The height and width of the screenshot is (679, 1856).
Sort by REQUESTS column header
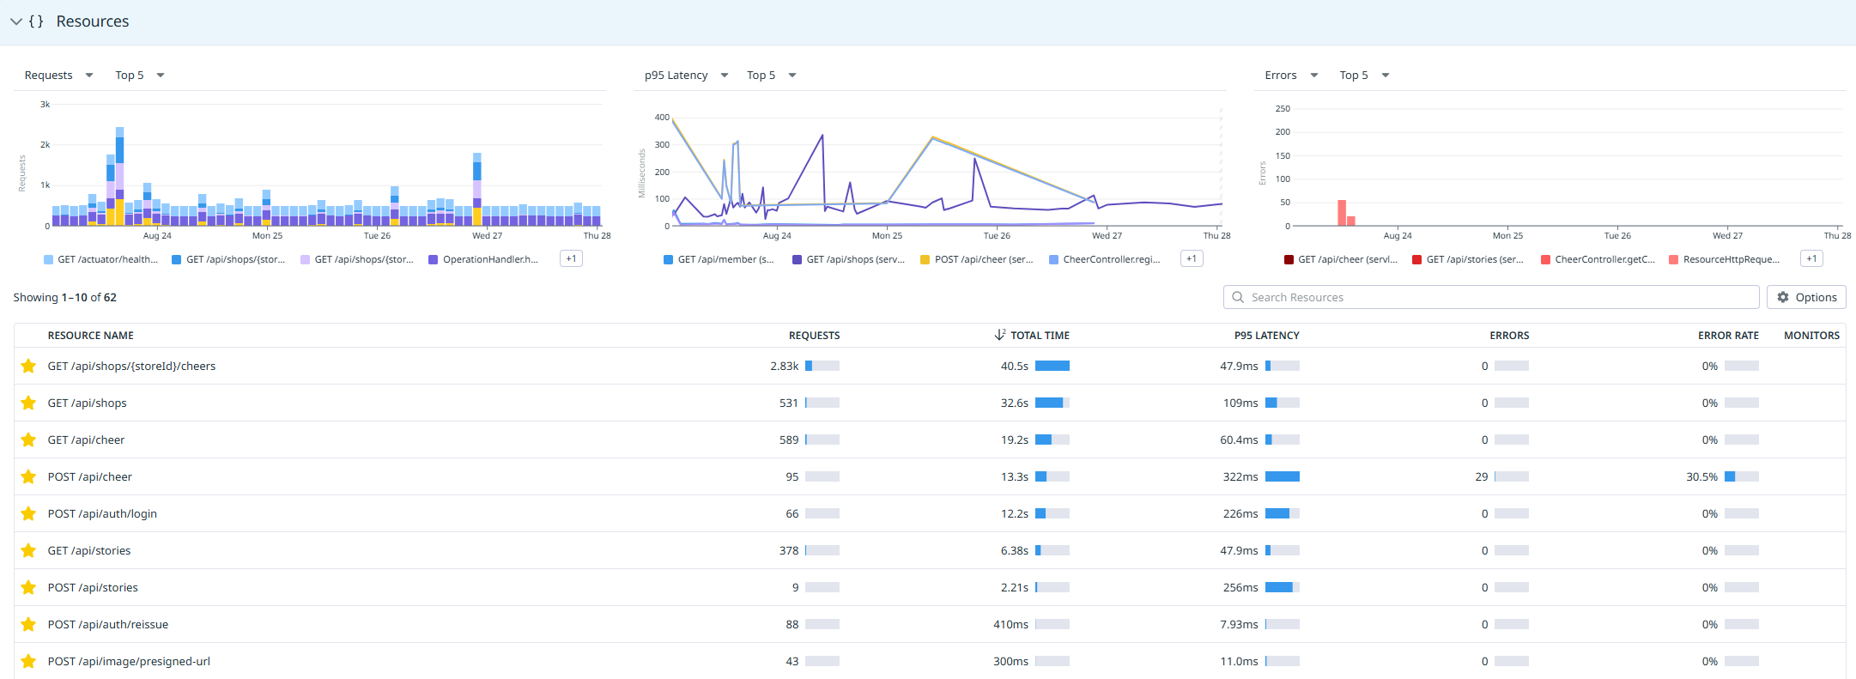[x=815, y=336]
